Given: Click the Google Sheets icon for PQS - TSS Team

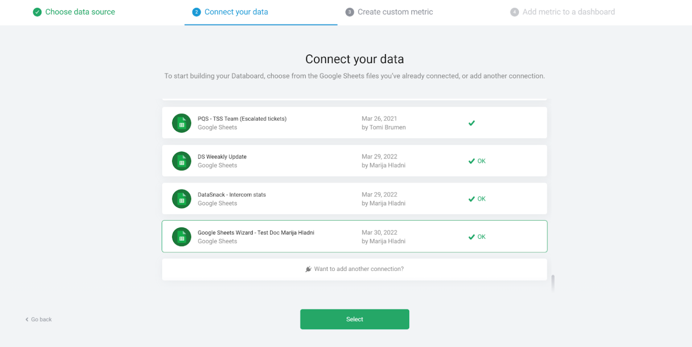Looking at the screenshot, I should [182, 123].
